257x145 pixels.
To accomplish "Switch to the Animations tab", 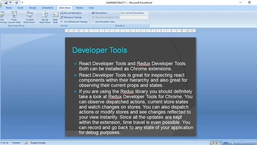I will tap(47, 8).
